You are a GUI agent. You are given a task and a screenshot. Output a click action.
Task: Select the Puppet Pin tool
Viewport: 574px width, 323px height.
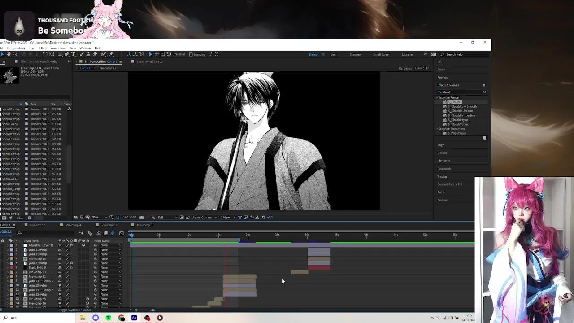(x=111, y=54)
